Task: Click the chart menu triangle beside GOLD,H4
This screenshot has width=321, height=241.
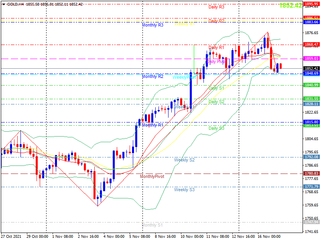Action: point(4,4)
